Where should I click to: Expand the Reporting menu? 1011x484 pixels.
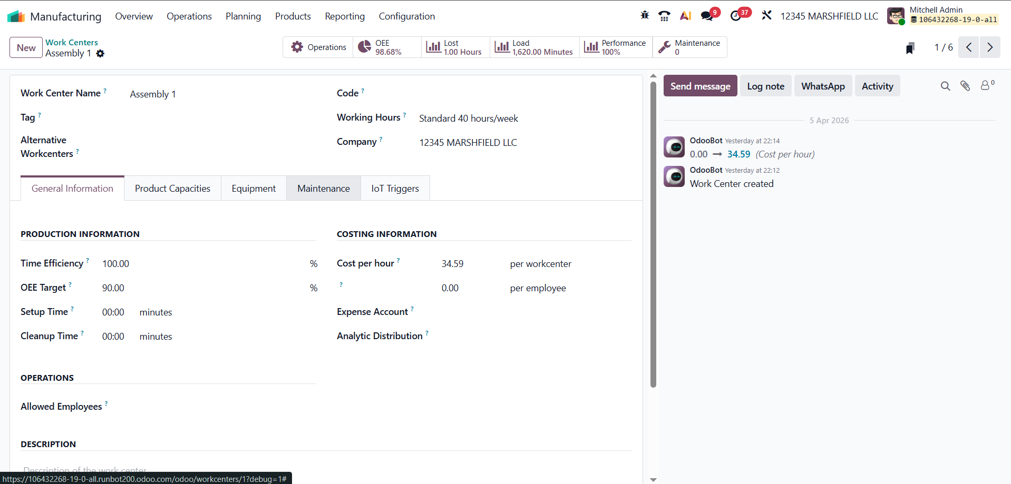pos(345,16)
